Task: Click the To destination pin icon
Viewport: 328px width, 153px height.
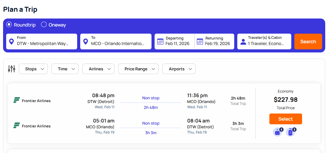Action: coord(86,42)
